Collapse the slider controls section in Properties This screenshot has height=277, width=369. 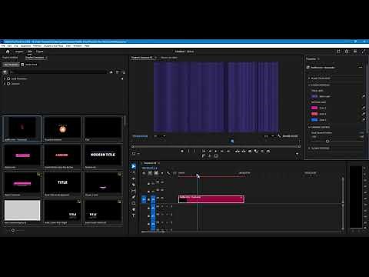tap(309, 127)
